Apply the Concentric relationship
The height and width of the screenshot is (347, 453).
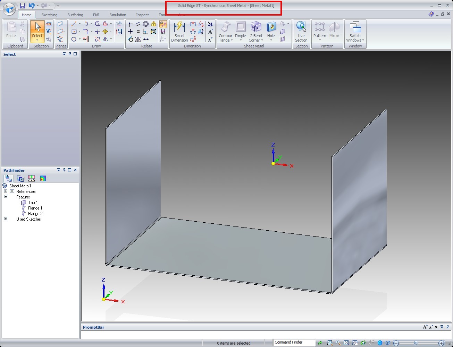pos(146,24)
